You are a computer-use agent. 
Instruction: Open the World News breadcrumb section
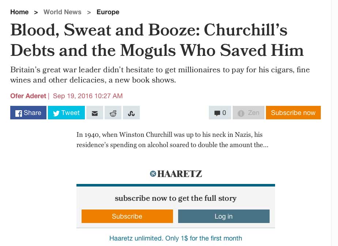click(62, 12)
